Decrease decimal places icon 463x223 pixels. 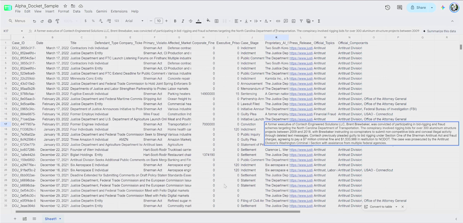[101, 21]
